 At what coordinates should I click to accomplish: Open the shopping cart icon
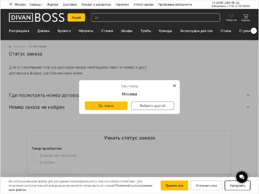(246, 16)
